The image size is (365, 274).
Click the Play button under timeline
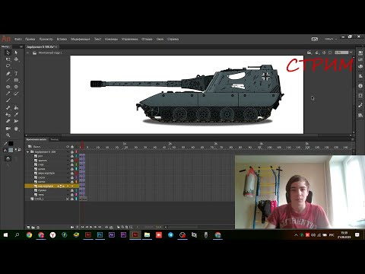(x=91, y=227)
